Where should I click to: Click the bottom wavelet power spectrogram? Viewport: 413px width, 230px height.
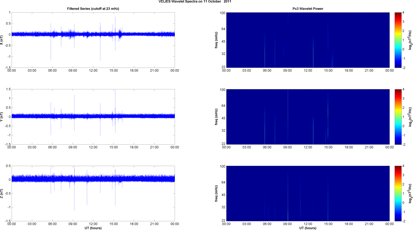tap(308, 194)
